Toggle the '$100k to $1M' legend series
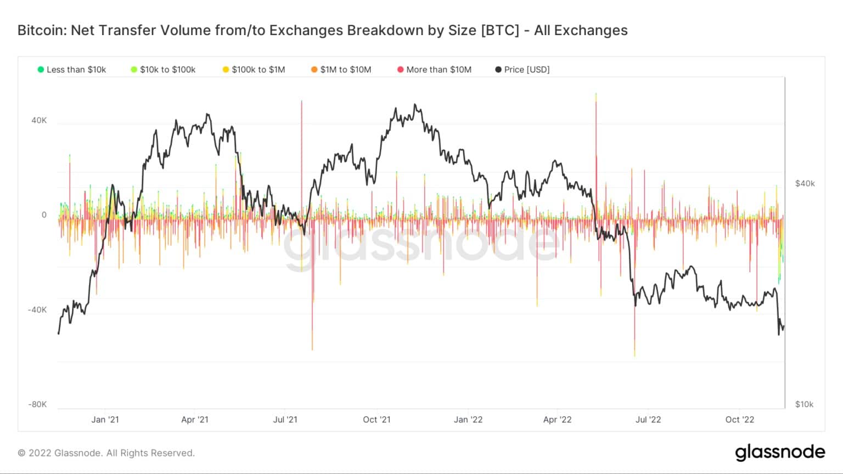843x474 pixels. (254, 70)
